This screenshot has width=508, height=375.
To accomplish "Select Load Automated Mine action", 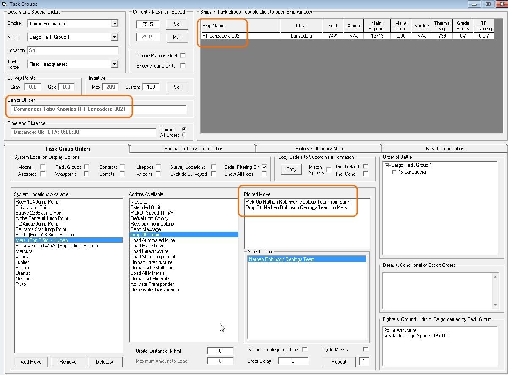I will 184,240.
